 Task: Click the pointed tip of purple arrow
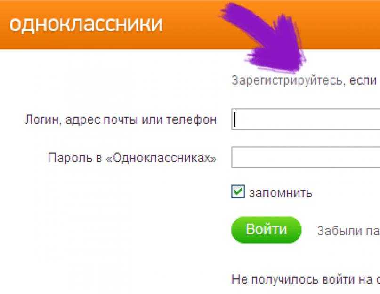[294, 70]
